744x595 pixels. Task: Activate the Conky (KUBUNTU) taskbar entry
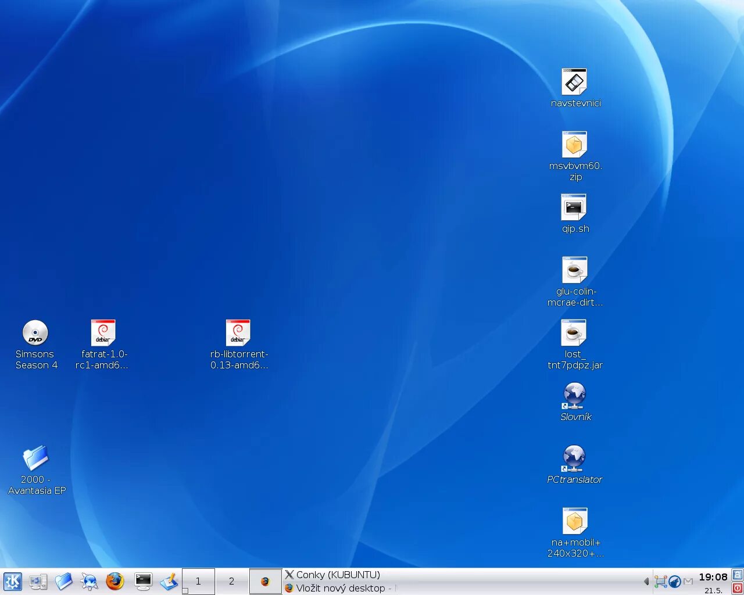(338, 575)
